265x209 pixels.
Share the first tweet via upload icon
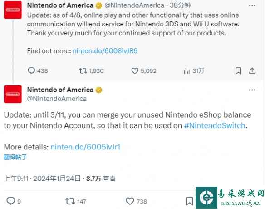[x=252, y=70]
